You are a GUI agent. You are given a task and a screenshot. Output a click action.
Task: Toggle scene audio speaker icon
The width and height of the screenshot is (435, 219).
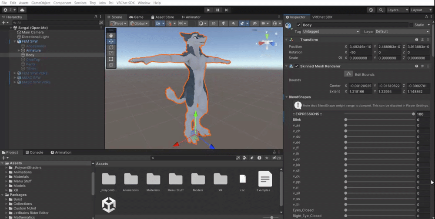(233, 23)
